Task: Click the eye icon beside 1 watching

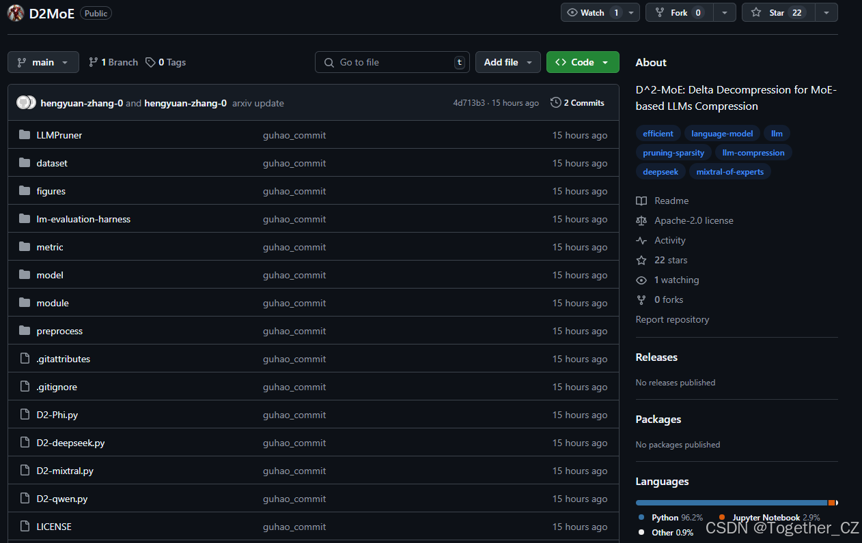Action: click(641, 280)
